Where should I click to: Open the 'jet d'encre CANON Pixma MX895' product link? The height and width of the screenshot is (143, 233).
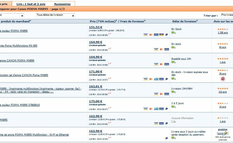(x=24, y=75)
